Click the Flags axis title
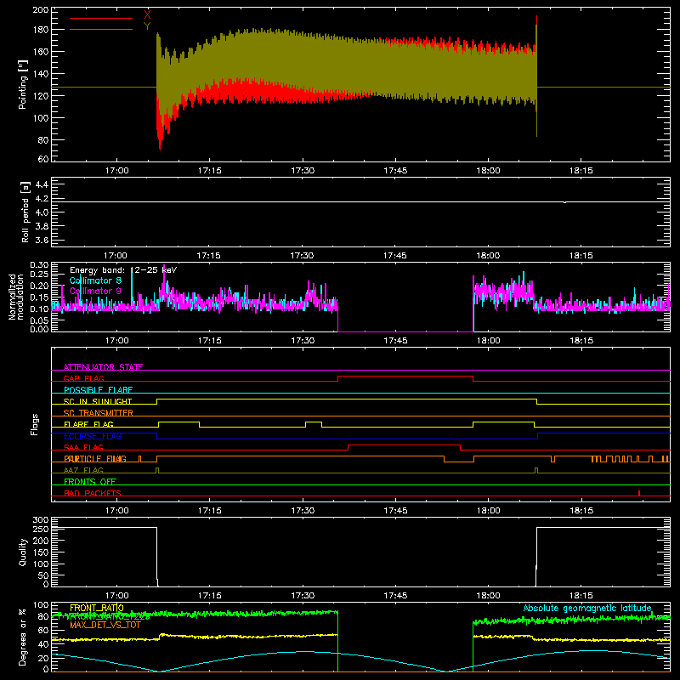 coord(34,424)
